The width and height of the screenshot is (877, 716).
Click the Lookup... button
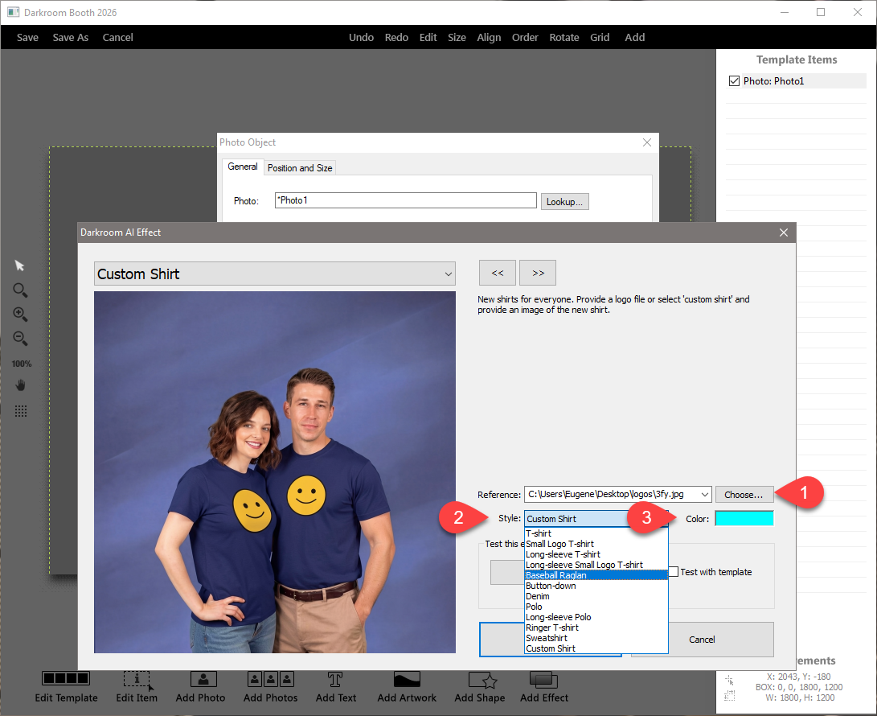[x=564, y=201]
